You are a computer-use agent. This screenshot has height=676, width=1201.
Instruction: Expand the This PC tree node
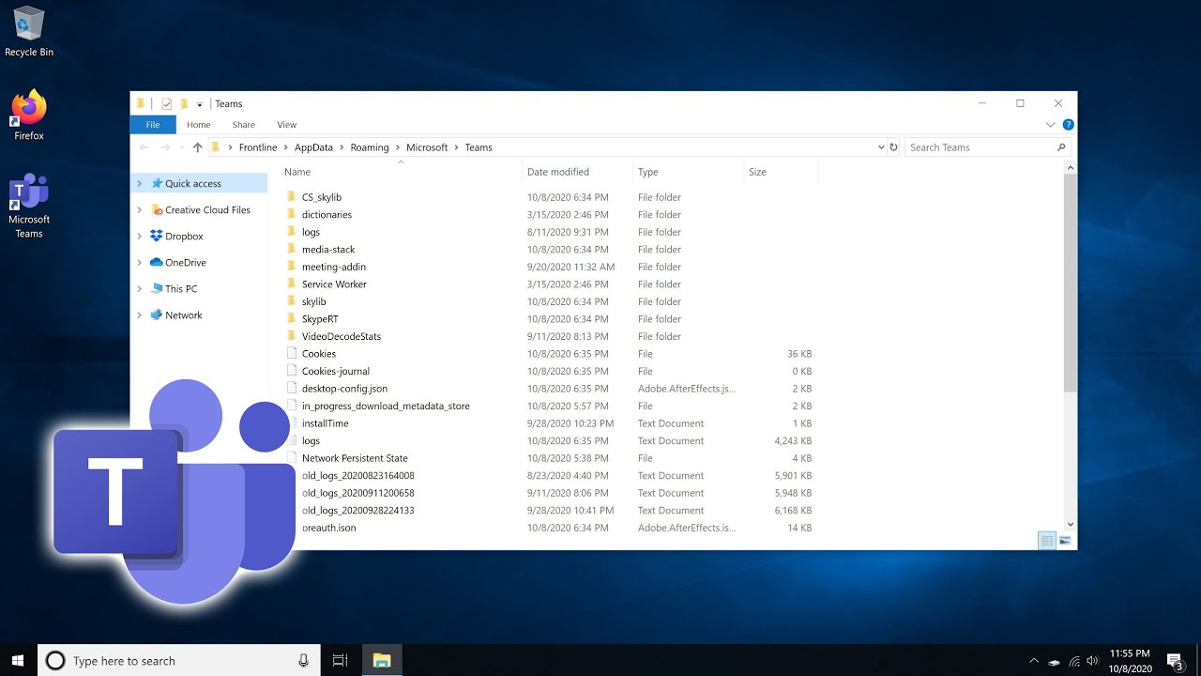(140, 289)
